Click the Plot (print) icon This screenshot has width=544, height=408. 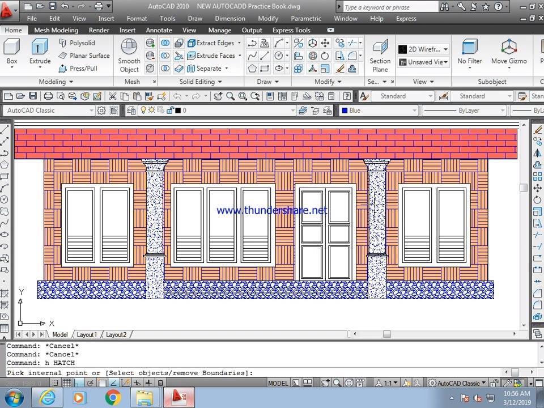pyautogui.click(x=48, y=96)
